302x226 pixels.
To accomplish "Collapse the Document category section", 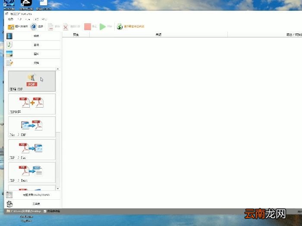I will pyautogui.click(x=33, y=63).
